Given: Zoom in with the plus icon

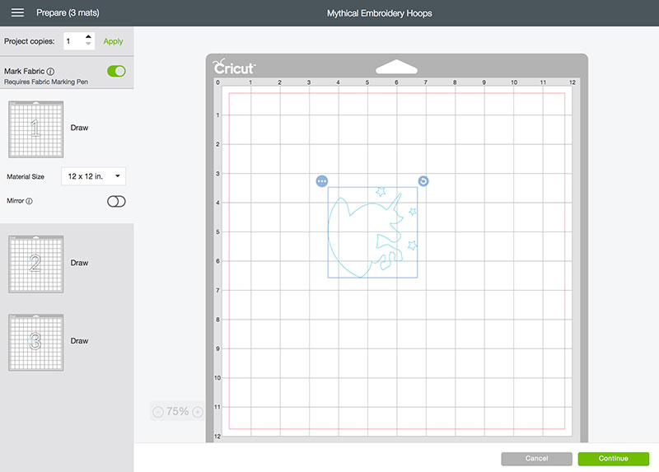Looking at the screenshot, I should click(198, 412).
